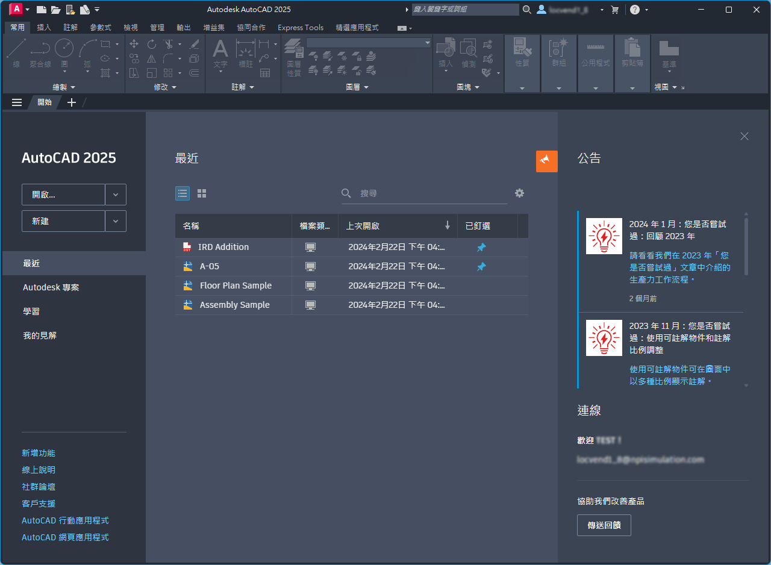Click the title bar keyword search box
Viewport: 771px width, 565px height.
[x=465, y=10]
